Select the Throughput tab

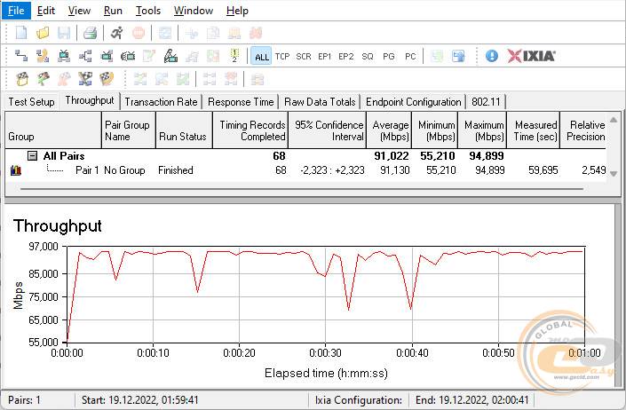point(90,100)
